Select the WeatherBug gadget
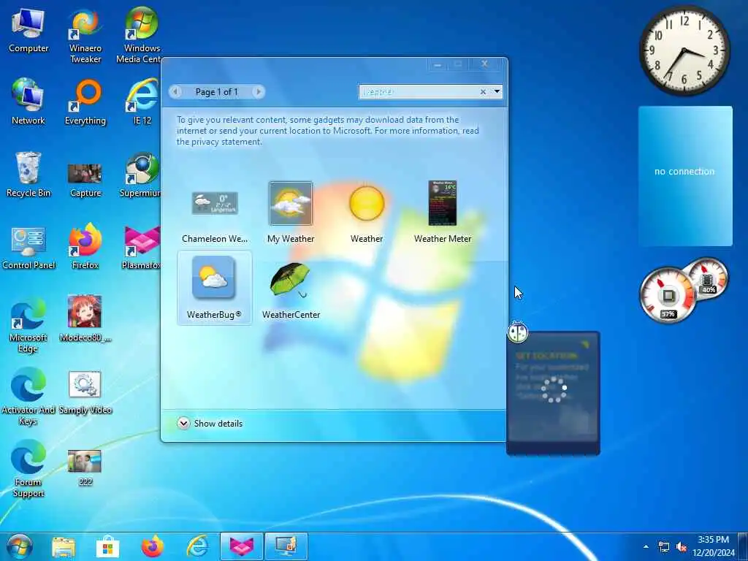 pyautogui.click(x=214, y=288)
